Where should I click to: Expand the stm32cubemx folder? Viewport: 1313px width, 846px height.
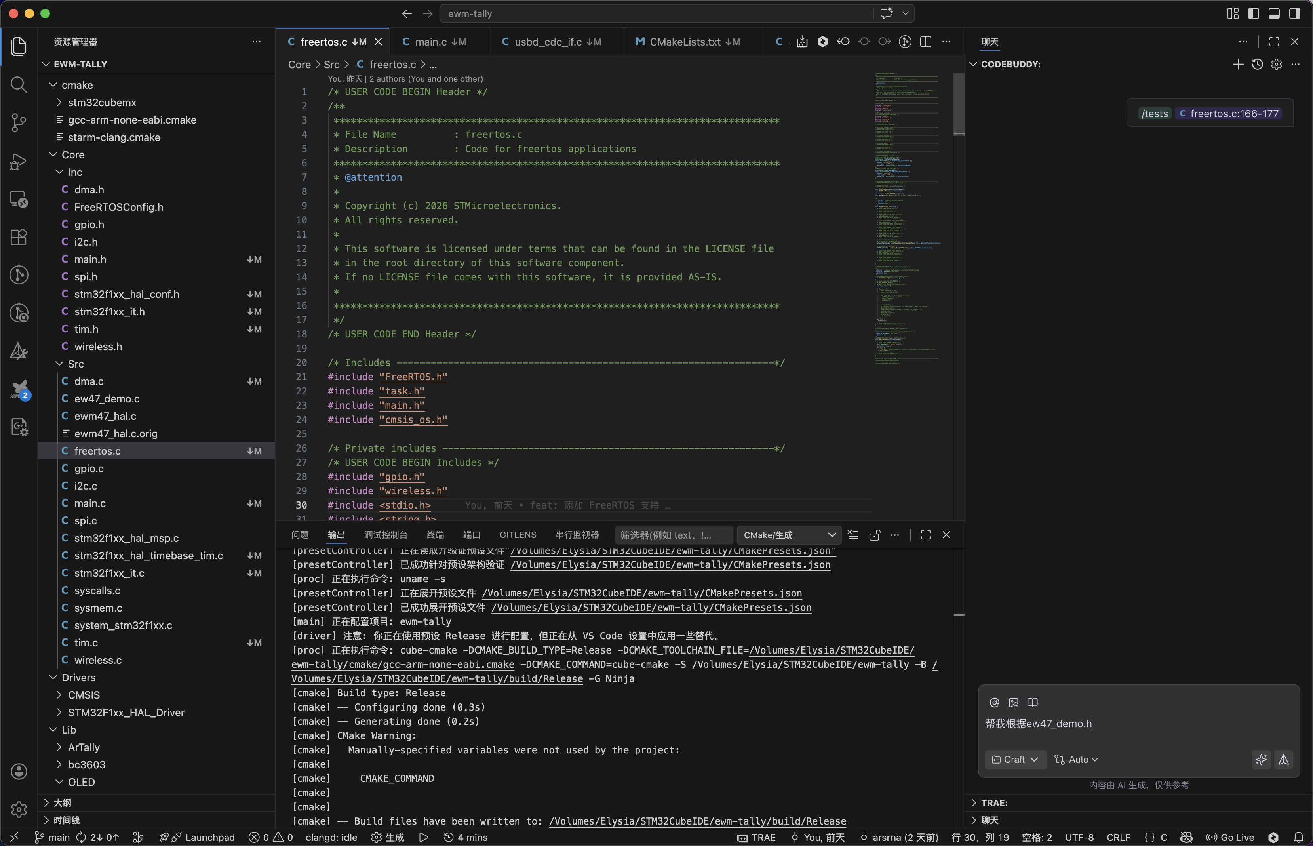click(x=102, y=102)
